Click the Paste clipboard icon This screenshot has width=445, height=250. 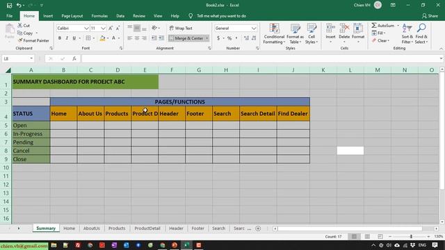[x=9, y=29]
